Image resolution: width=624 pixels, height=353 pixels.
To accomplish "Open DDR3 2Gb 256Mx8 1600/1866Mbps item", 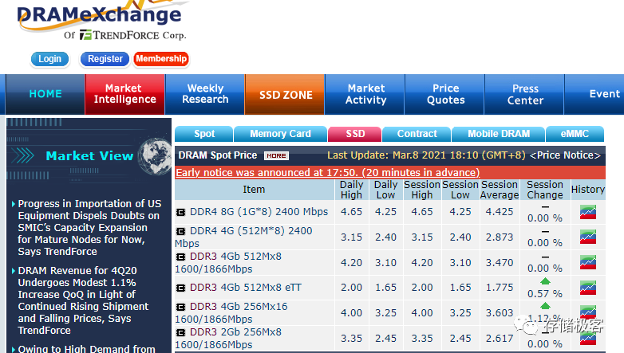I will [228, 338].
